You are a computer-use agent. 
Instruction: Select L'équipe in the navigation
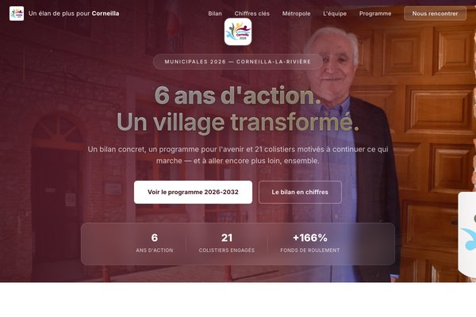coord(335,13)
